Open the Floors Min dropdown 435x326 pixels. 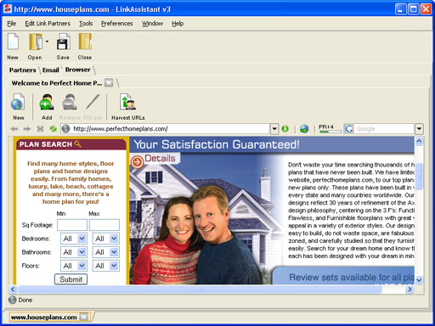pyautogui.click(x=74, y=266)
